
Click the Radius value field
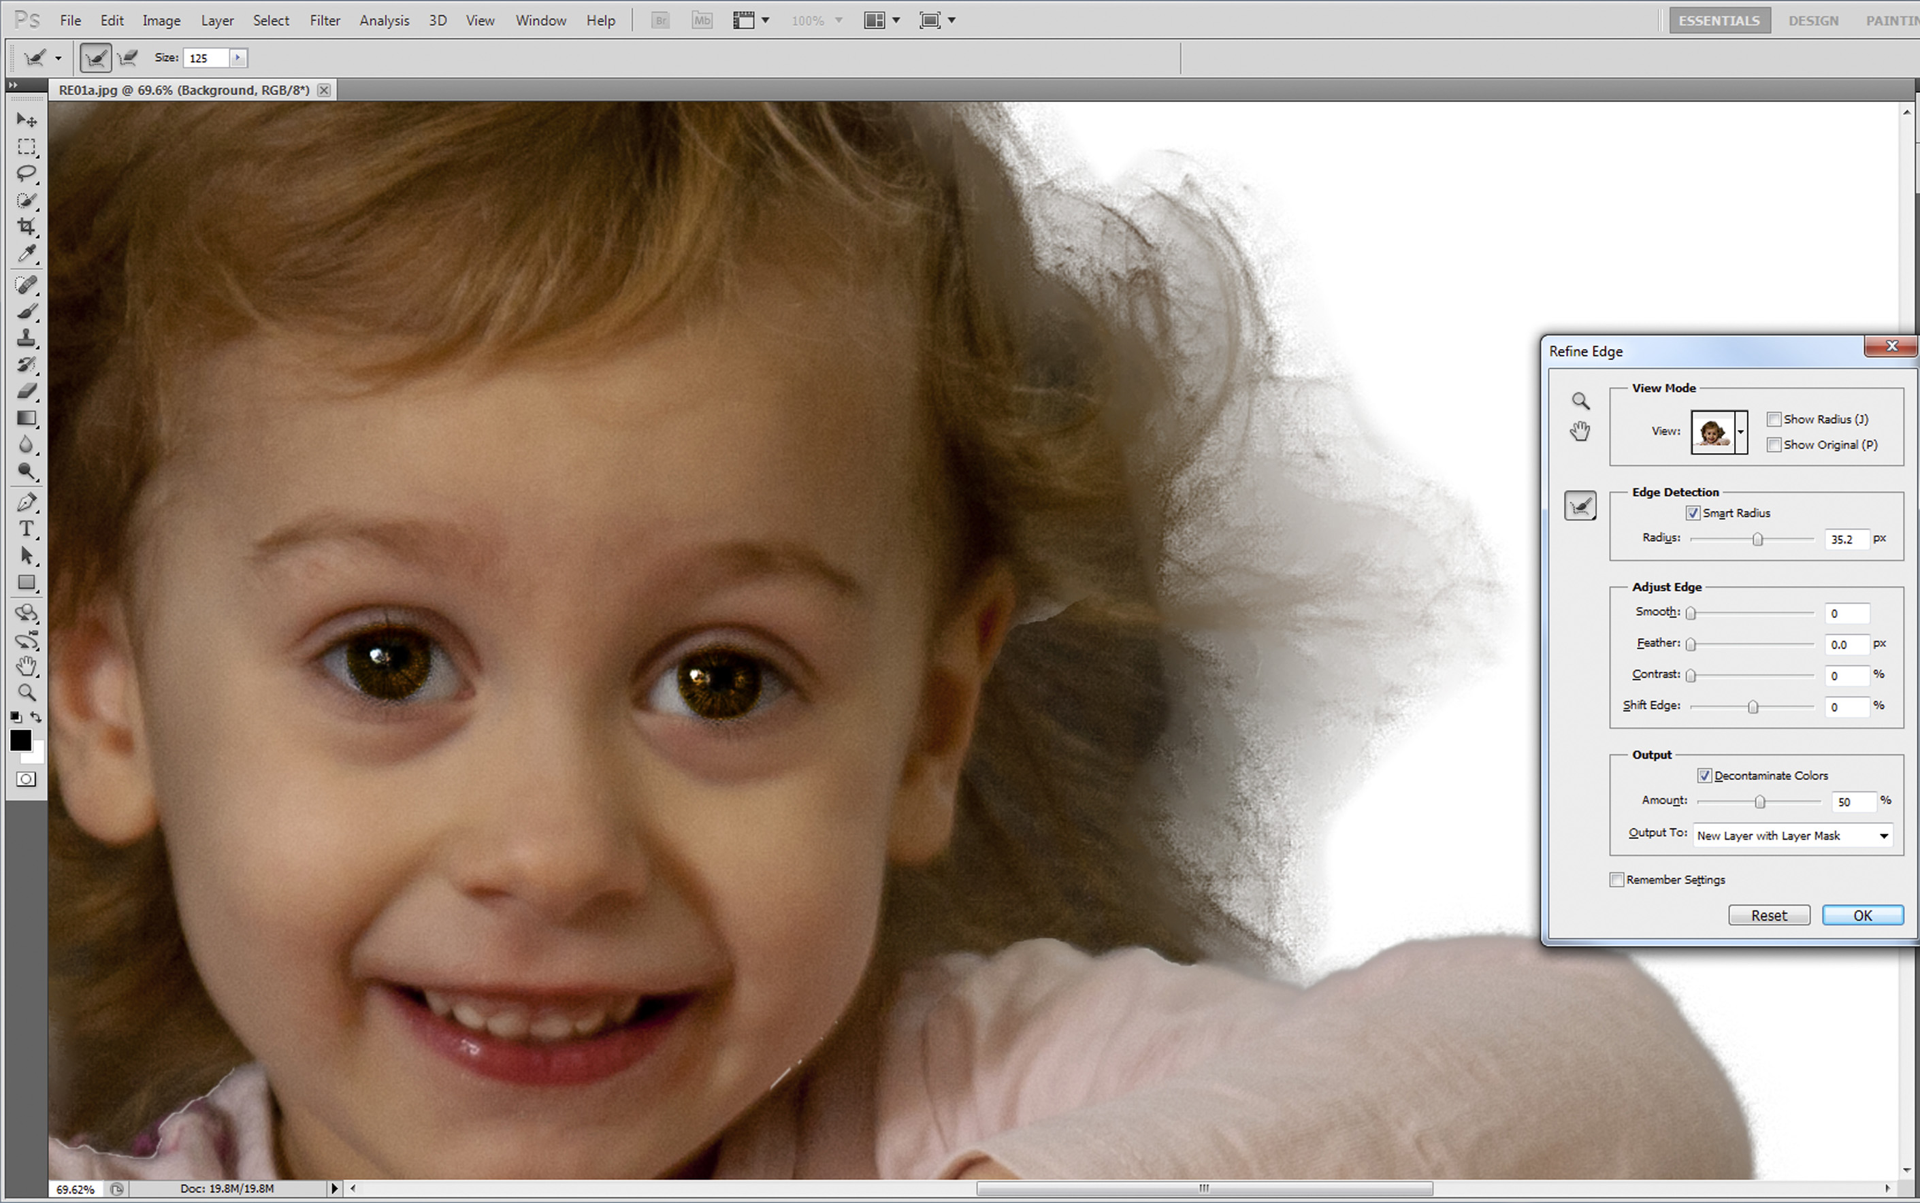[x=1846, y=540]
